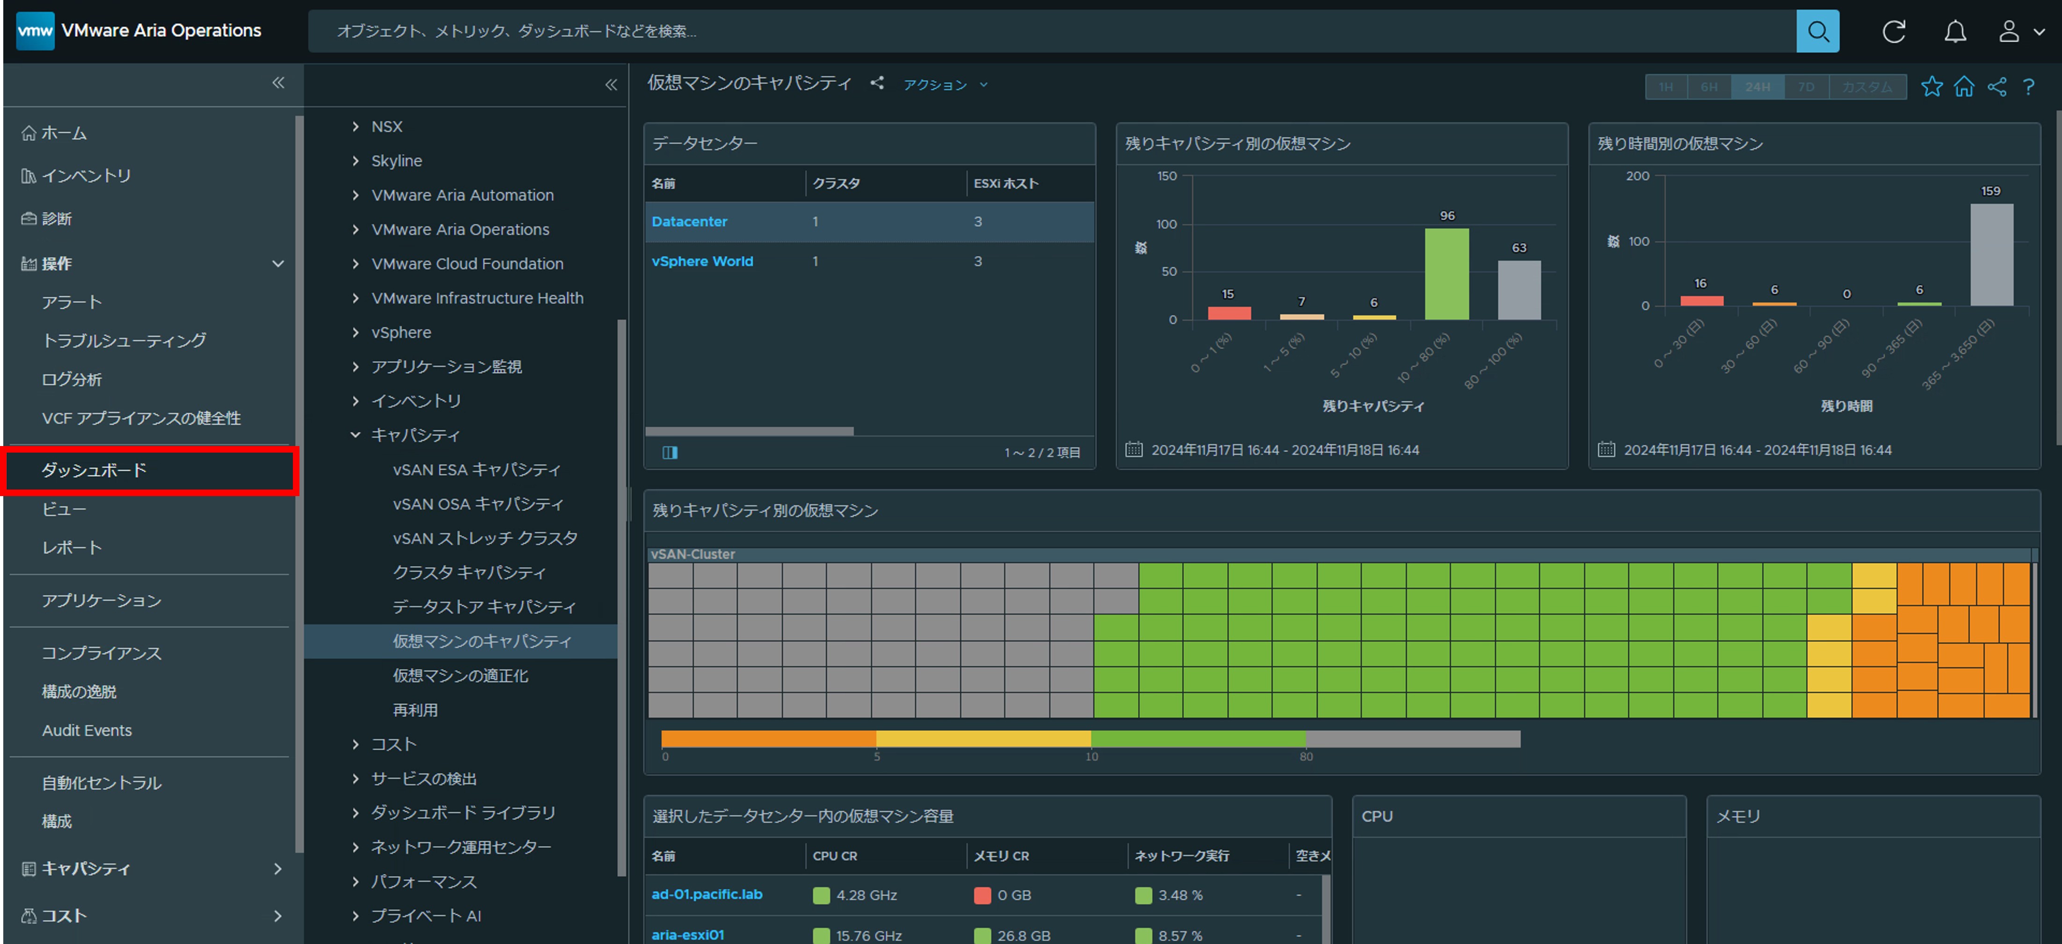Open ad-01.pacific.lab VM link
The height and width of the screenshot is (944, 2062).
tap(707, 894)
